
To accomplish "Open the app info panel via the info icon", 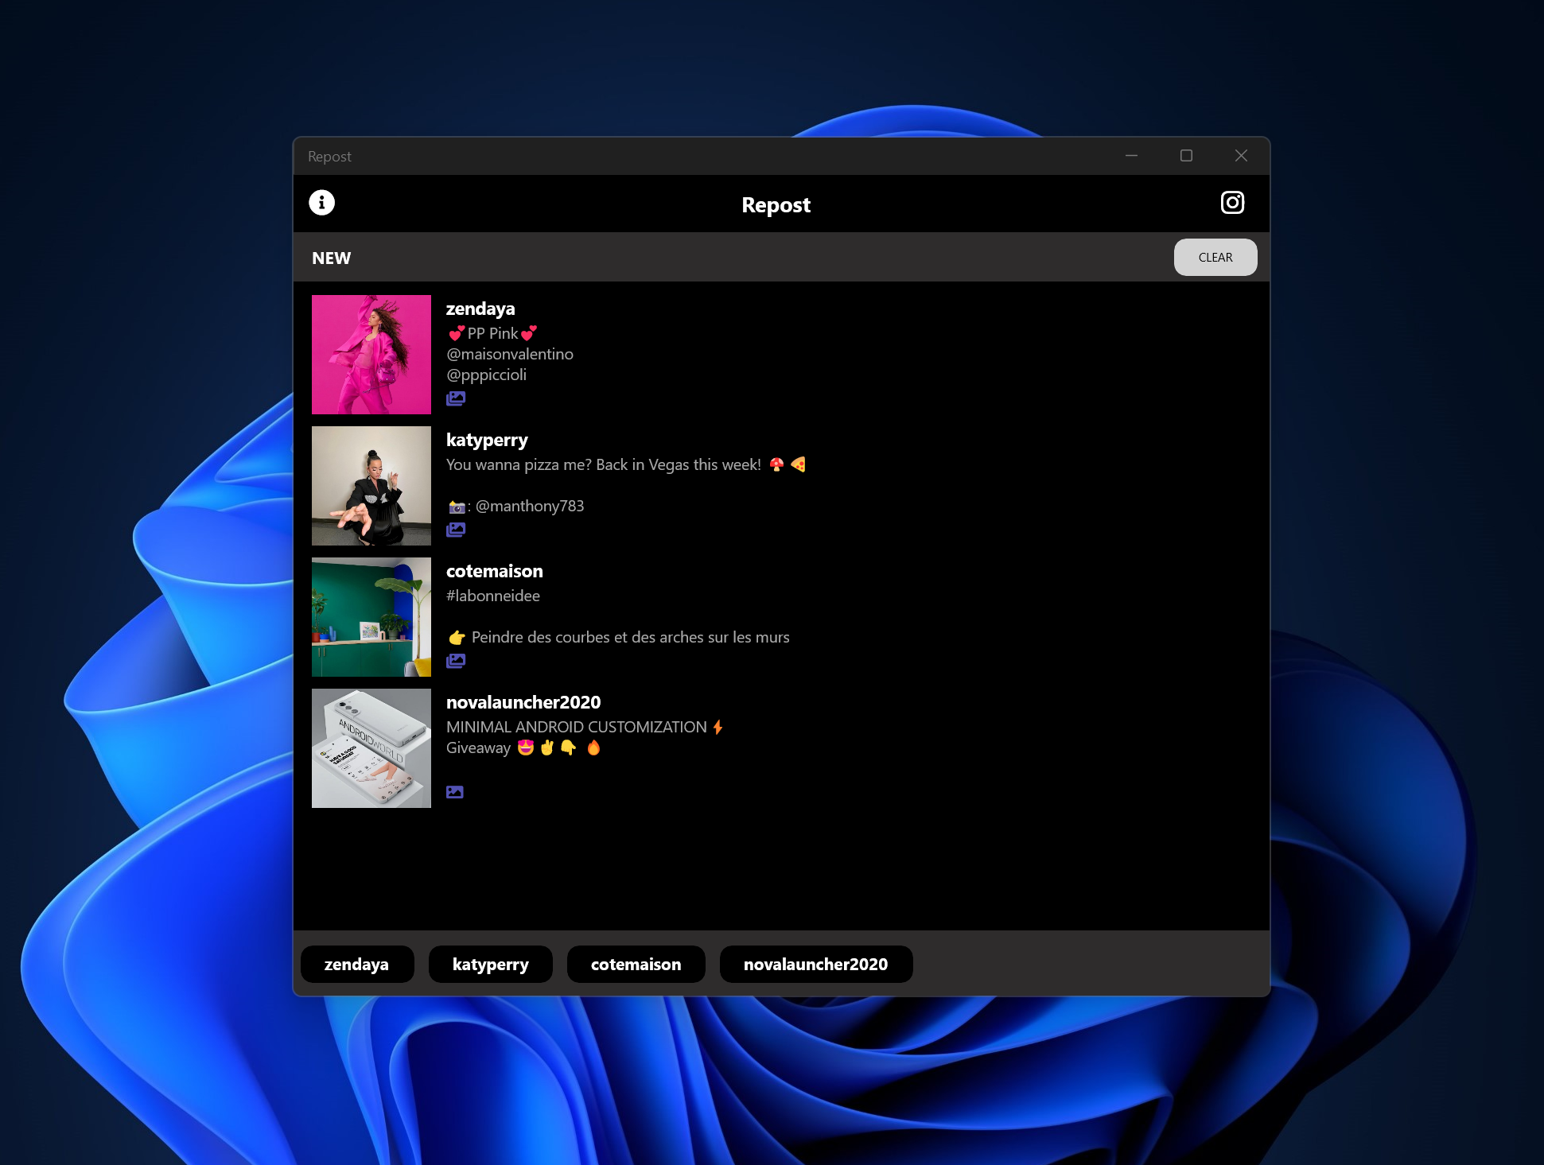I will pyautogui.click(x=321, y=203).
